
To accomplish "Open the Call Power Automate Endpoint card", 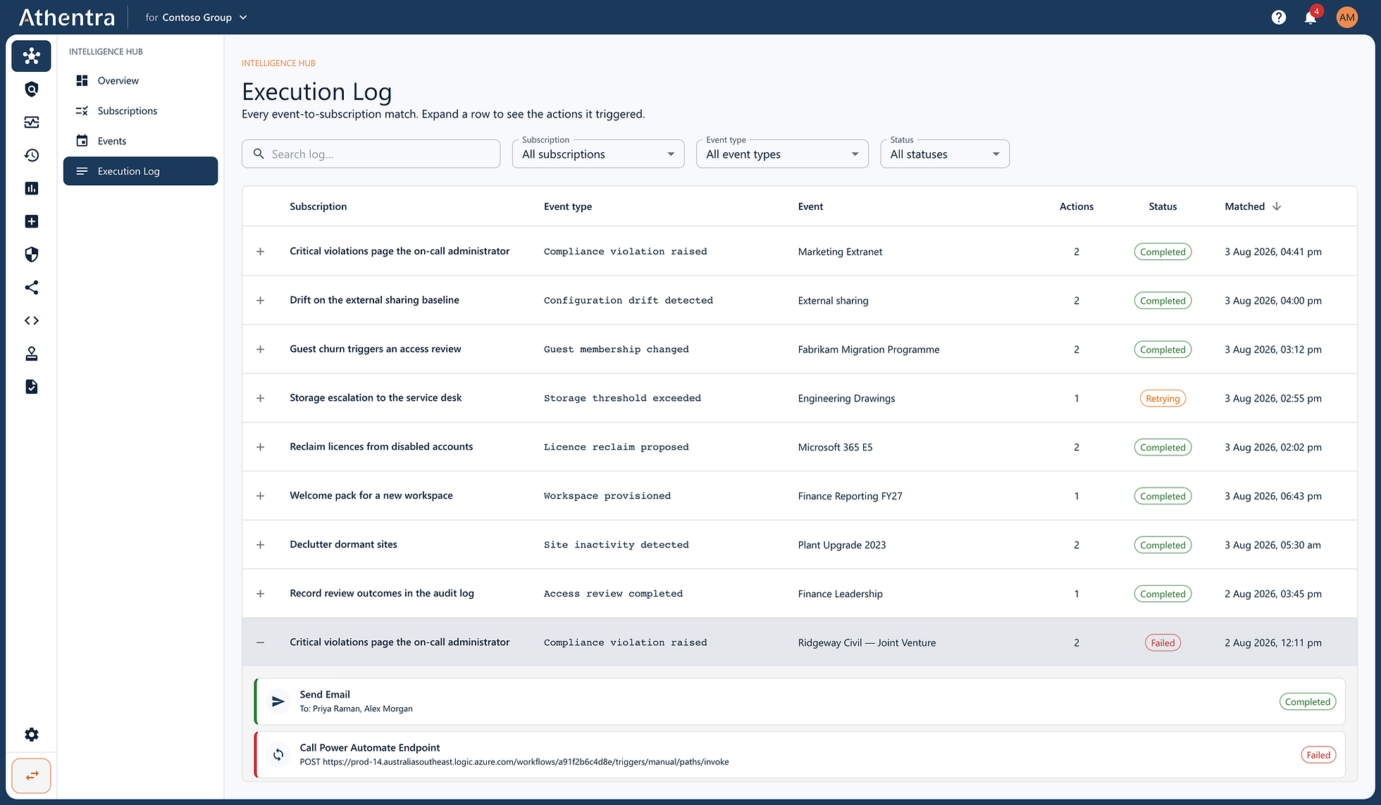I will click(800, 755).
